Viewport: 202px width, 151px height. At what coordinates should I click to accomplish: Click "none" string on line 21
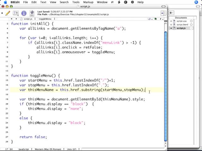(75, 109)
